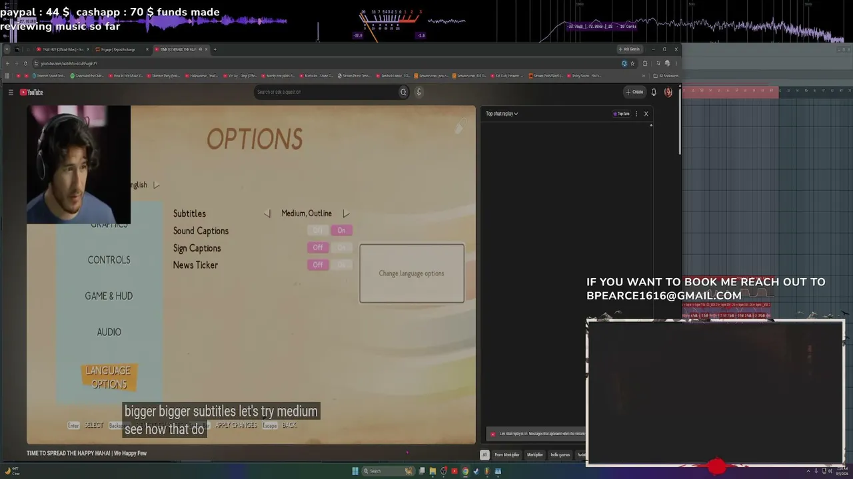Click the Back prompt in the options screen

click(289, 425)
